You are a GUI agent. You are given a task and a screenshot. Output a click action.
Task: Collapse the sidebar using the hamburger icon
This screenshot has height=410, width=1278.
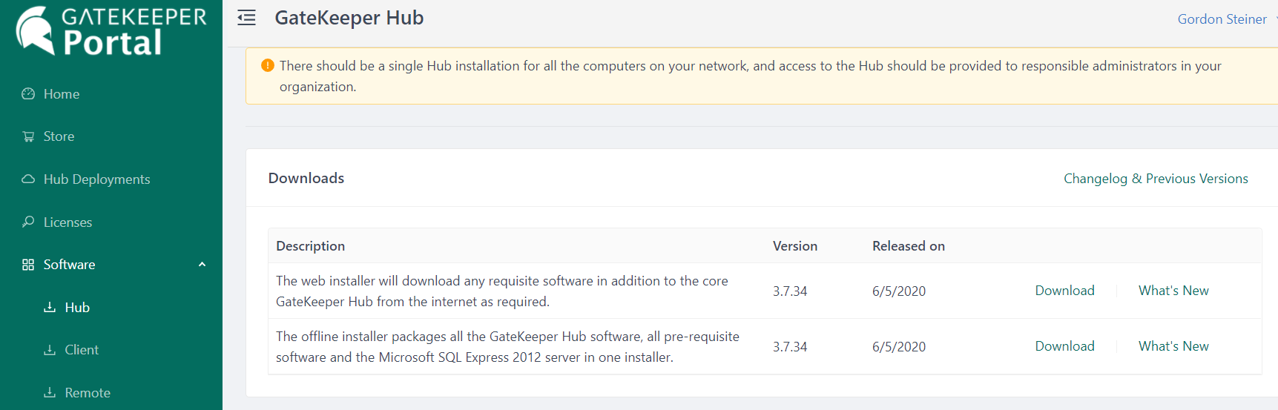(246, 18)
